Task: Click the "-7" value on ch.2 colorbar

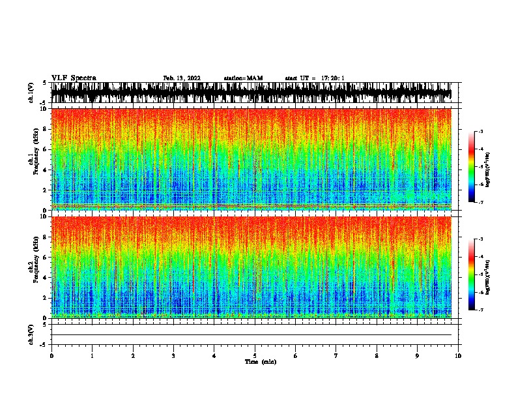Action: [x=480, y=310]
